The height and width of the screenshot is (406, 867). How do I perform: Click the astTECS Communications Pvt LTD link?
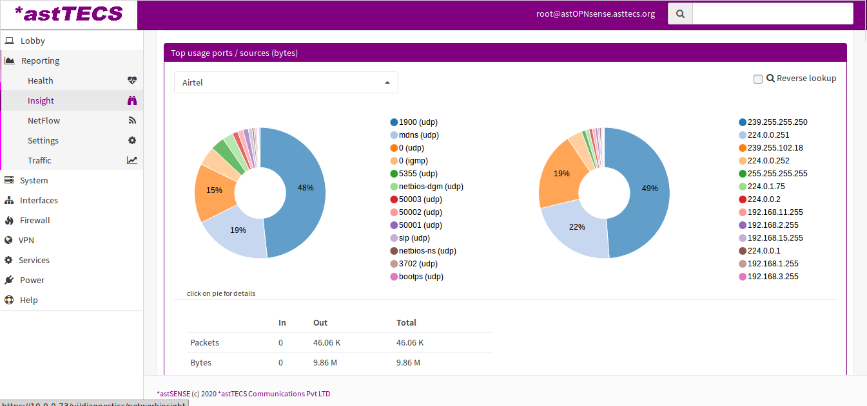[275, 394]
